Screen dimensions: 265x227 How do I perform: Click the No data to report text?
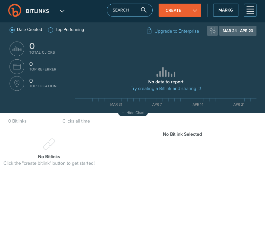coord(166,82)
